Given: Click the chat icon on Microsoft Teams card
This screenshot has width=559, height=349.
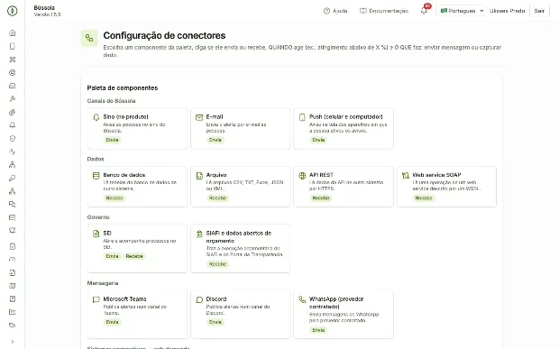Looking at the screenshot, I should point(96,299).
